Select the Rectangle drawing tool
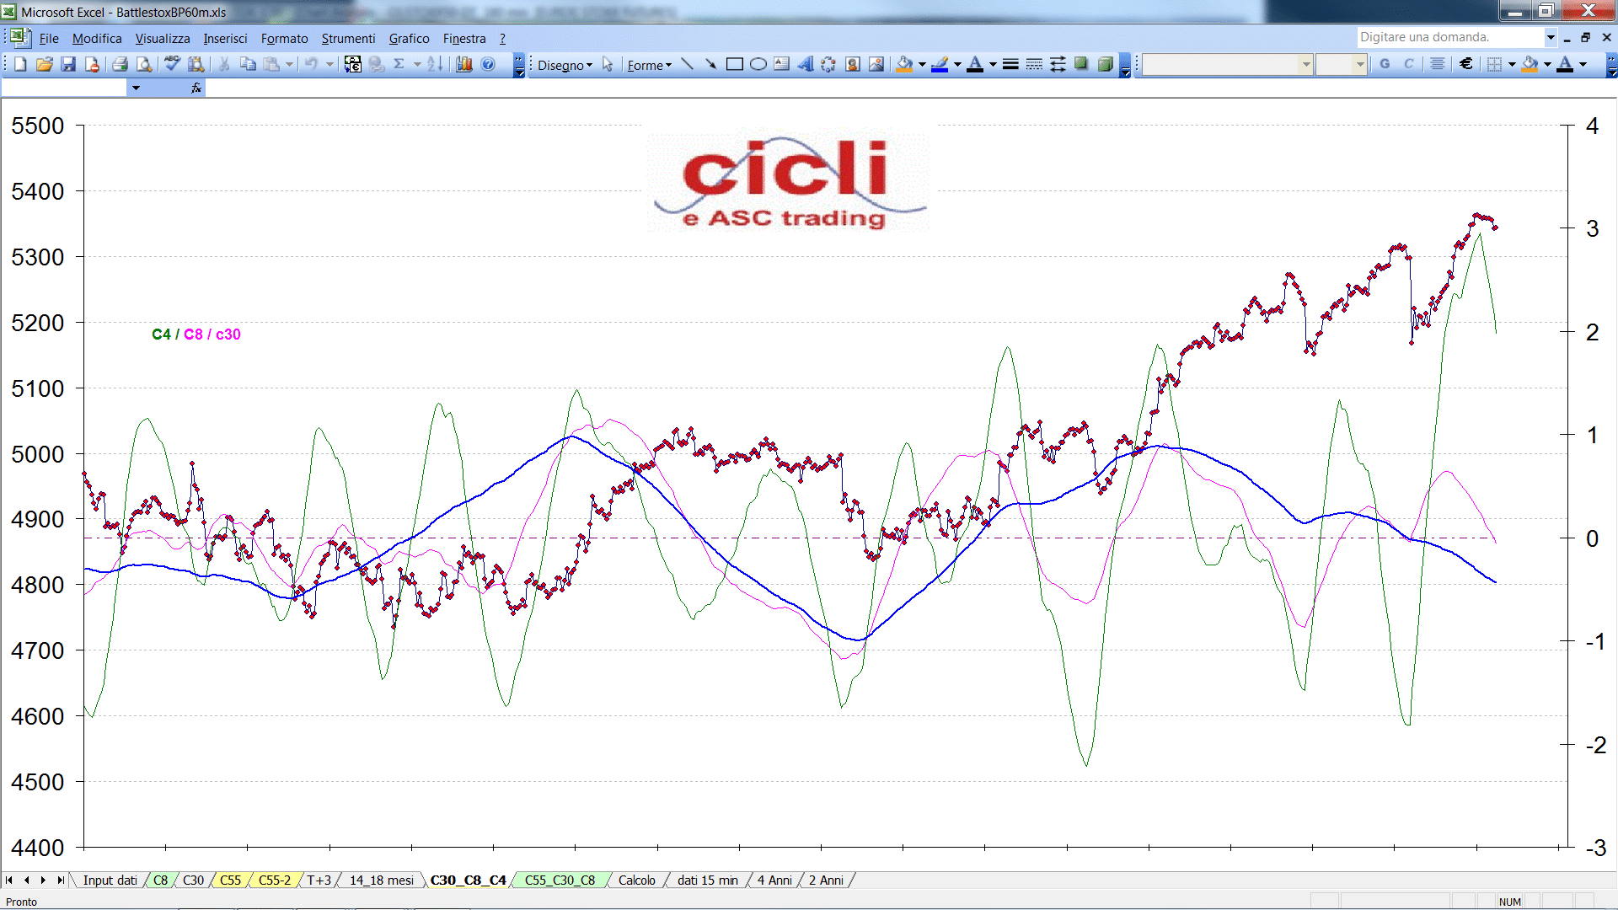Image resolution: width=1618 pixels, height=910 pixels. [x=735, y=64]
